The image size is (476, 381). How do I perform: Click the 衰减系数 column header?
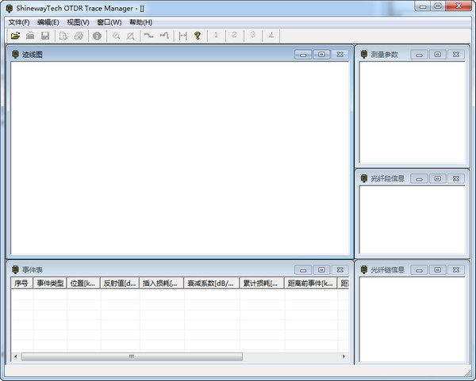[211, 283]
